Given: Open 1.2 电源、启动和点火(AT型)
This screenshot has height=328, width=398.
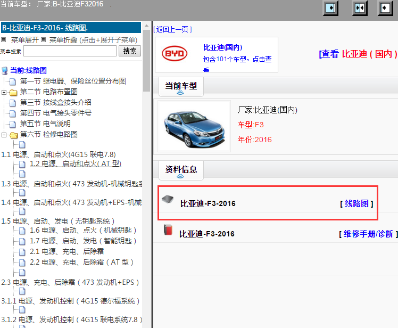Looking at the screenshot, I should (76, 164).
